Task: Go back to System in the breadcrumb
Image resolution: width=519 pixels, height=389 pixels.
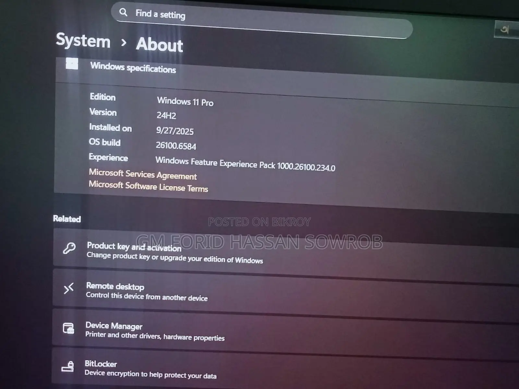Action: point(83,41)
